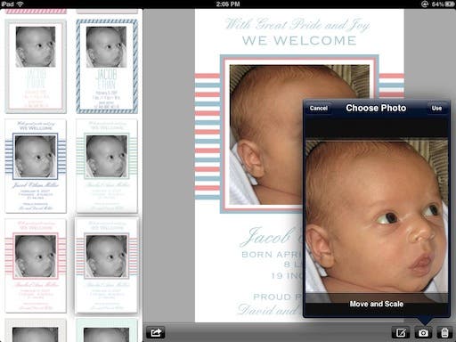Cancel the Choose Photo popover
Screen dimensions: 456x342
coord(319,108)
